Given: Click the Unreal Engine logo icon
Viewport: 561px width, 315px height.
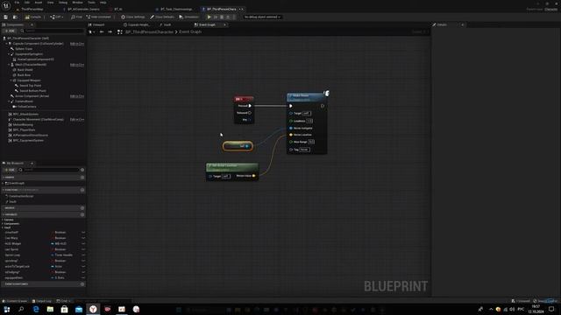Looking at the screenshot, I should 6,5.
